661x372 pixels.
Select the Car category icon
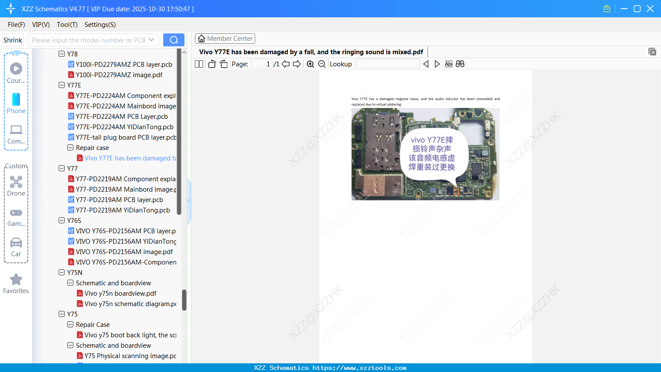[16, 247]
